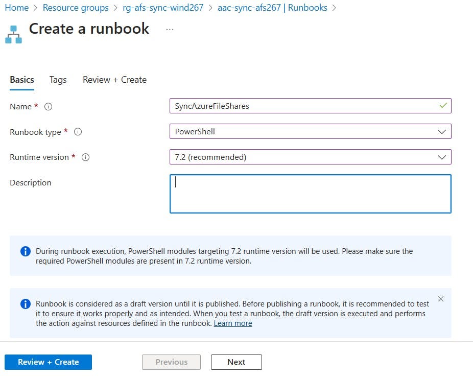The height and width of the screenshot is (378, 473).
Task: Open the ellipsis more options menu
Action: pyautogui.click(x=170, y=29)
